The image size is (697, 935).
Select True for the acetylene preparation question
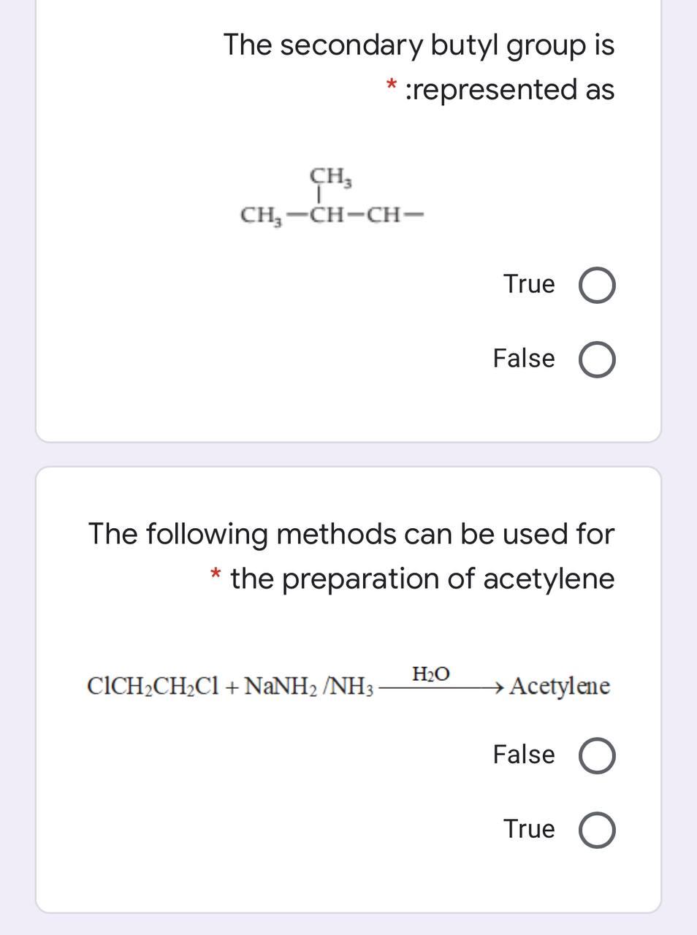[x=596, y=829]
